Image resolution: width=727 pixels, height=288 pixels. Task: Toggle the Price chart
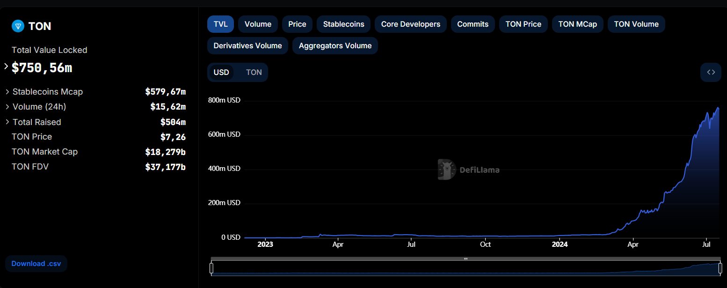click(x=297, y=24)
